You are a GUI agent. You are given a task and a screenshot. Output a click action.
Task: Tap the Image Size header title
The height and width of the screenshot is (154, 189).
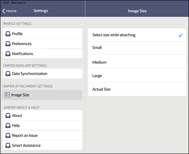point(137,11)
